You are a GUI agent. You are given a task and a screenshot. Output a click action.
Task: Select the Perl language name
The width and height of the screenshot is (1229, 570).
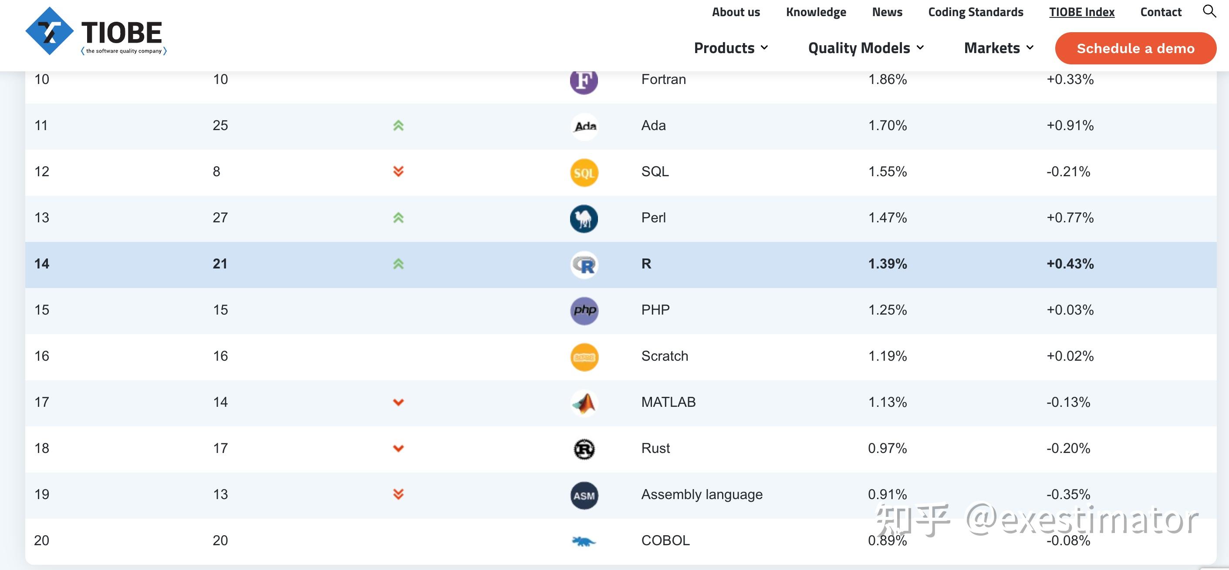pos(654,217)
